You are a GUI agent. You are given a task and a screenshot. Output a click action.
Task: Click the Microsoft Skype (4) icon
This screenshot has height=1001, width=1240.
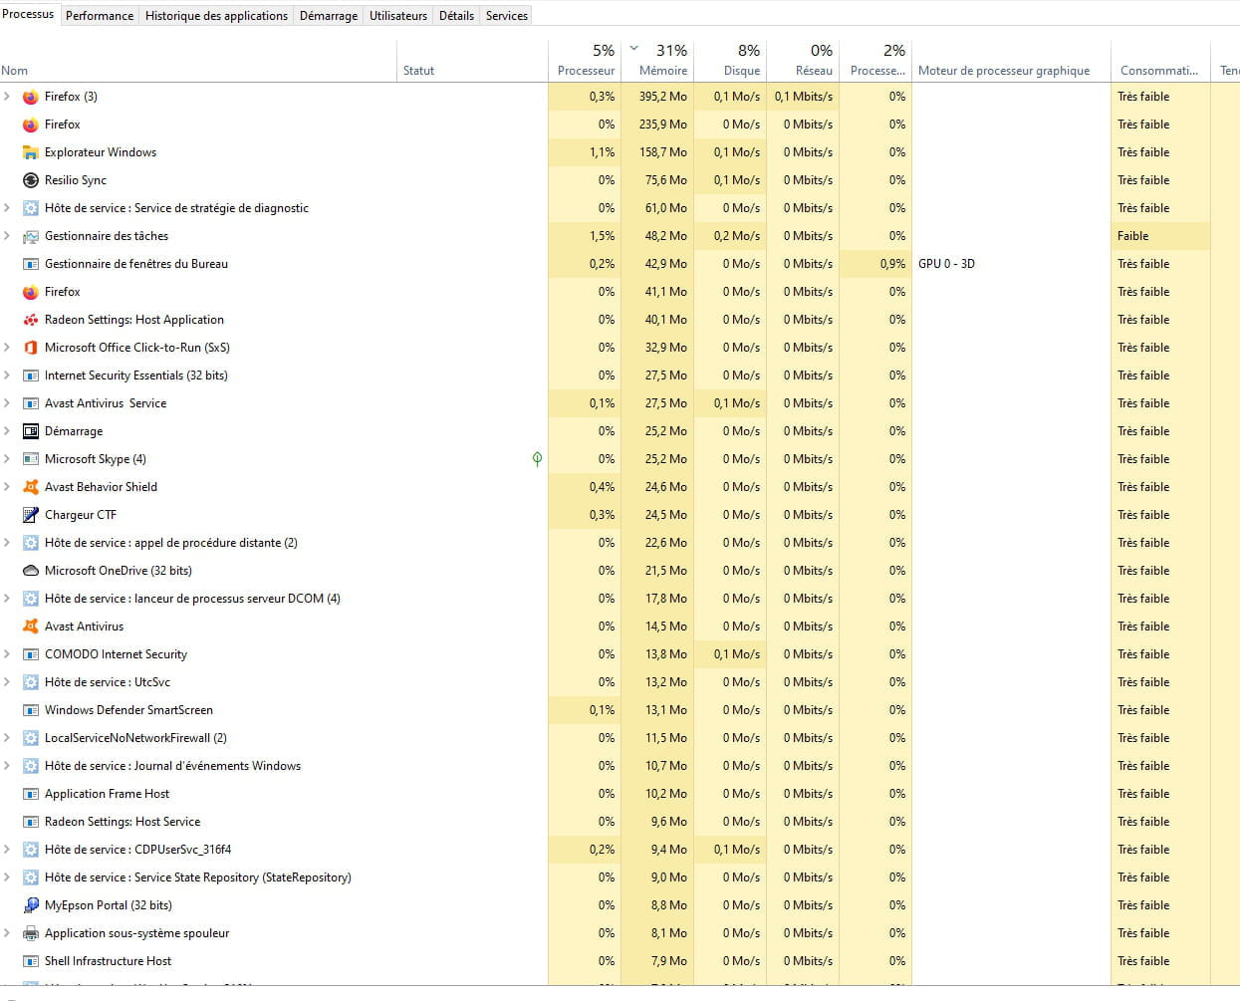[x=31, y=459]
